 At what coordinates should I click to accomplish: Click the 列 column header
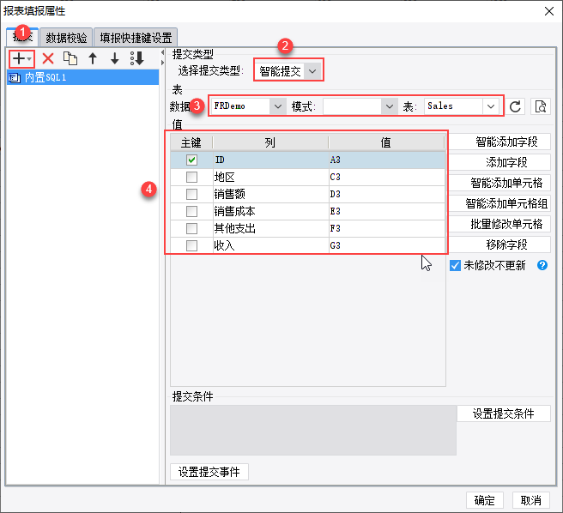pyautogui.click(x=270, y=142)
